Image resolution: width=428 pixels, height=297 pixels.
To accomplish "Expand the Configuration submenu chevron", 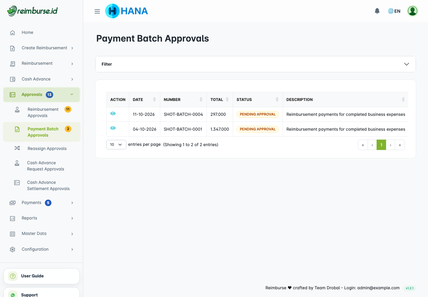I will click(x=72, y=249).
